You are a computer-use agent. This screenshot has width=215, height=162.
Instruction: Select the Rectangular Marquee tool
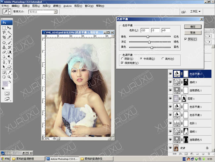click(x=4, y=28)
